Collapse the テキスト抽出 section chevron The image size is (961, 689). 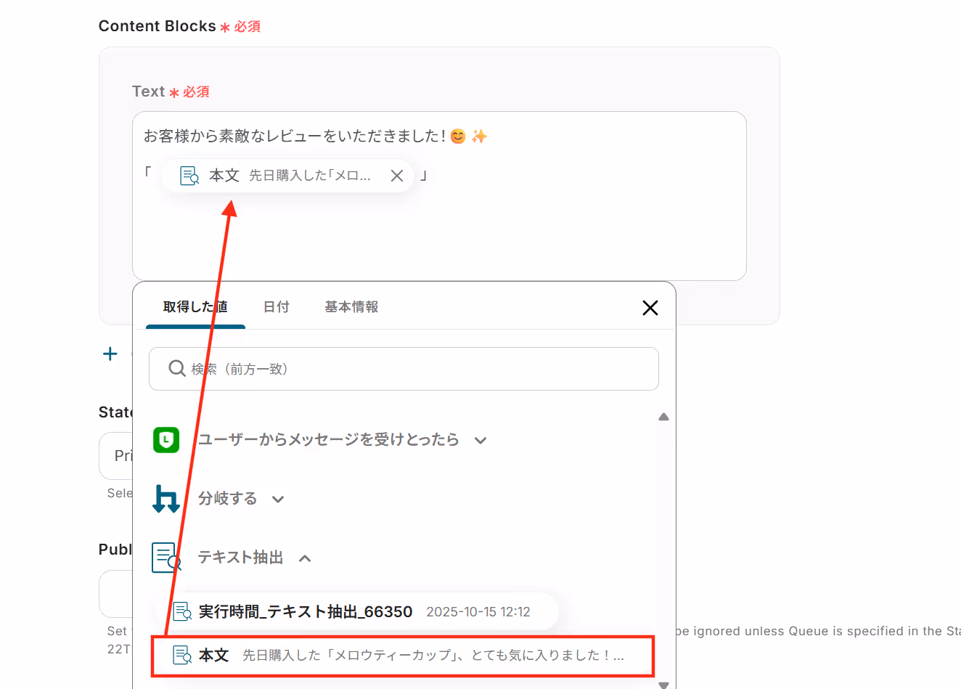[305, 558]
